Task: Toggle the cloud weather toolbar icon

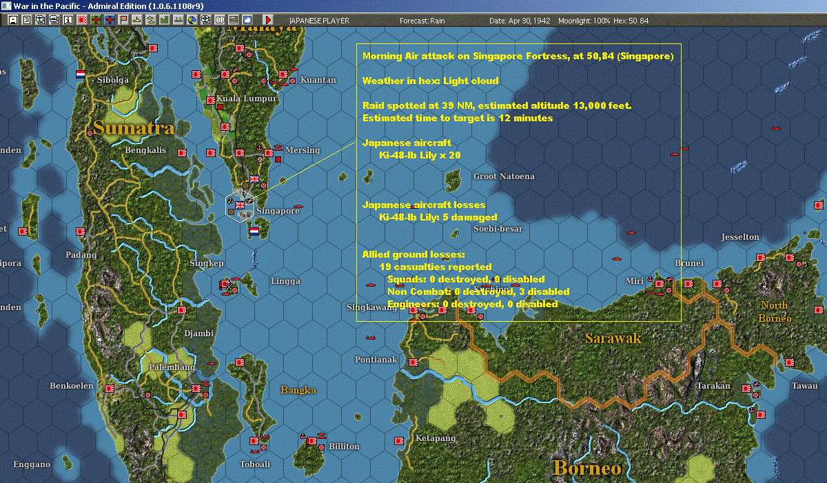Action: pyautogui.click(x=247, y=20)
